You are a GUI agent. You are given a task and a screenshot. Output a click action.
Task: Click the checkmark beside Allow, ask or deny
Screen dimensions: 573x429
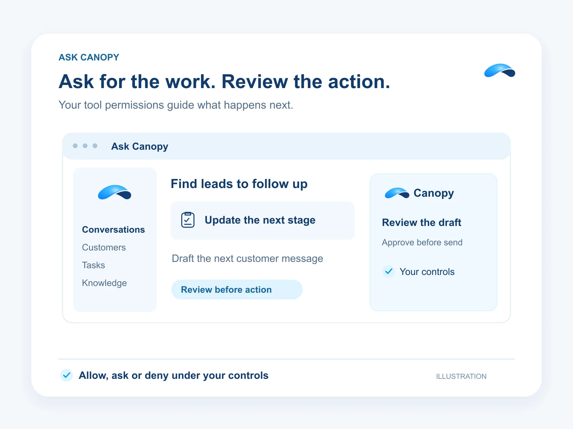66,375
